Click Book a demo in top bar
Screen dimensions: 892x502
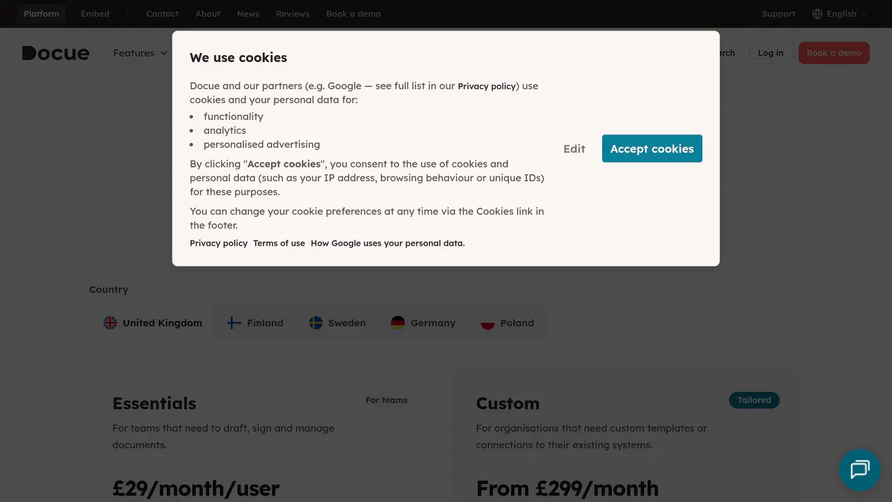(353, 14)
